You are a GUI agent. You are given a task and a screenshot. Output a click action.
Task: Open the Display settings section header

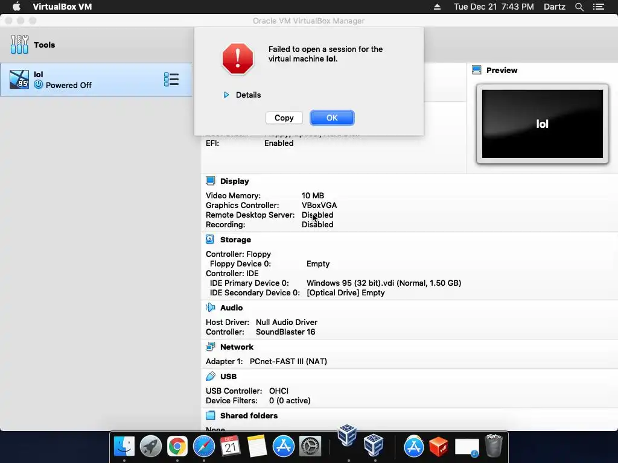tap(235, 181)
